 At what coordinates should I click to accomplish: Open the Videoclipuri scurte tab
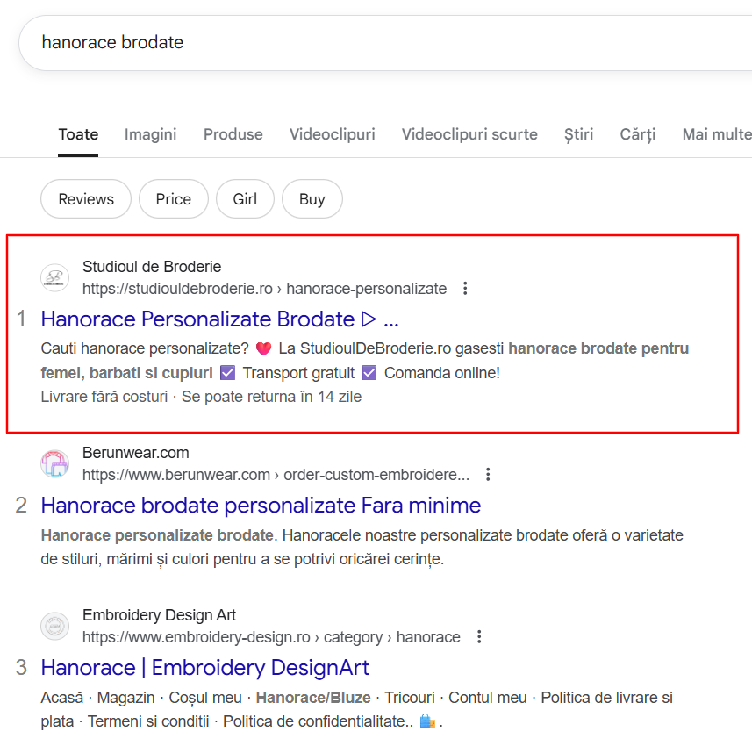pos(469,134)
